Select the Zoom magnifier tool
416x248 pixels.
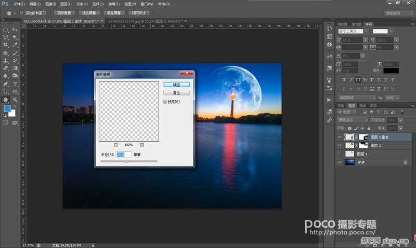[15, 100]
